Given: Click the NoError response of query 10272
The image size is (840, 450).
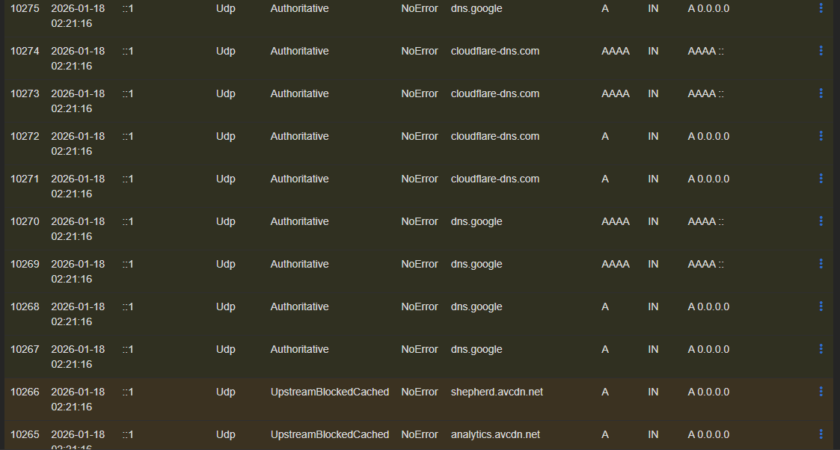Looking at the screenshot, I should pos(419,135).
